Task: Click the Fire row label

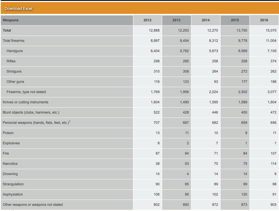Action: [x=6, y=153]
